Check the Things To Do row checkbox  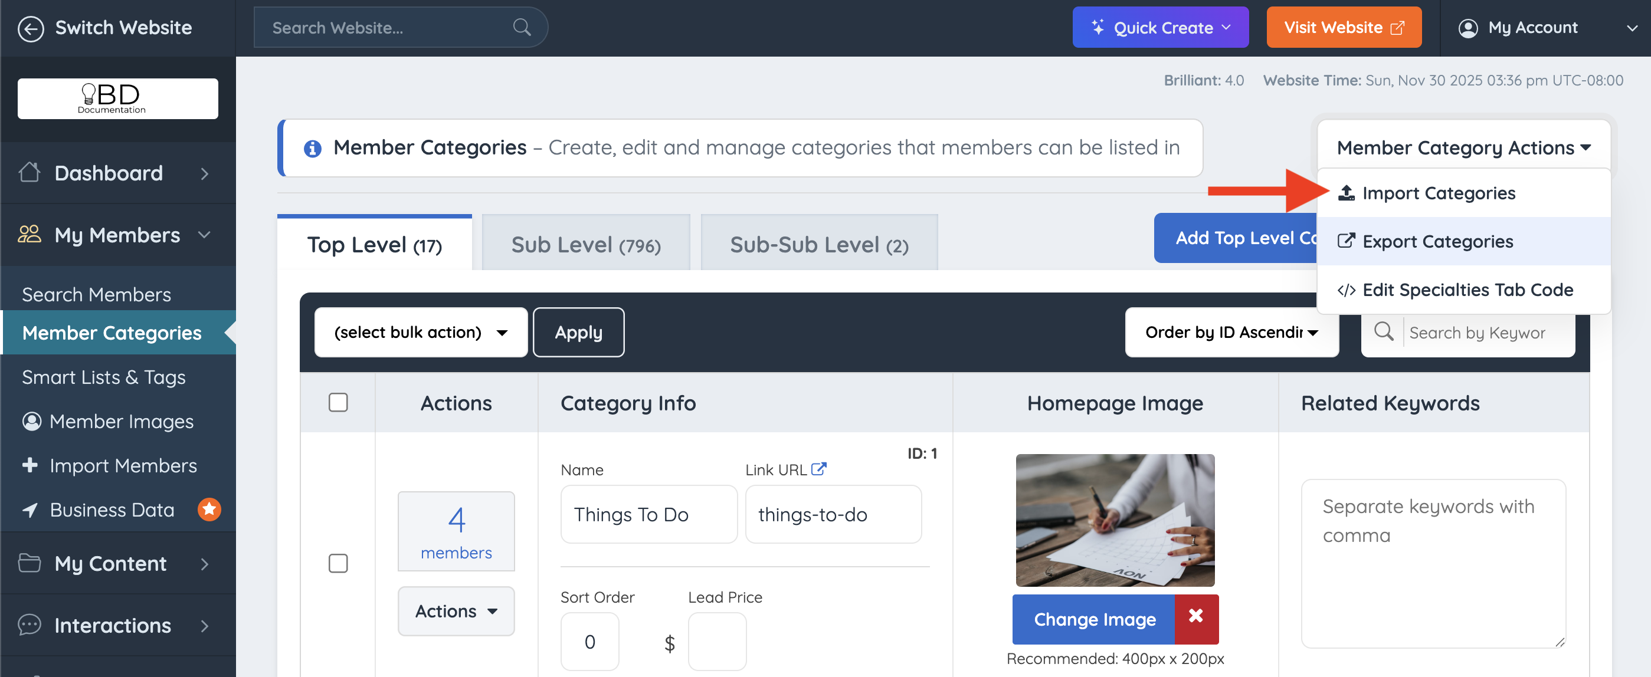click(x=338, y=563)
